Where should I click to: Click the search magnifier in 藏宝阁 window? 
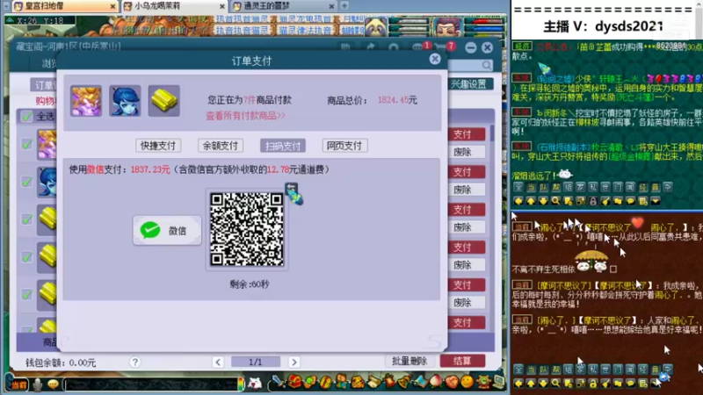486,66
